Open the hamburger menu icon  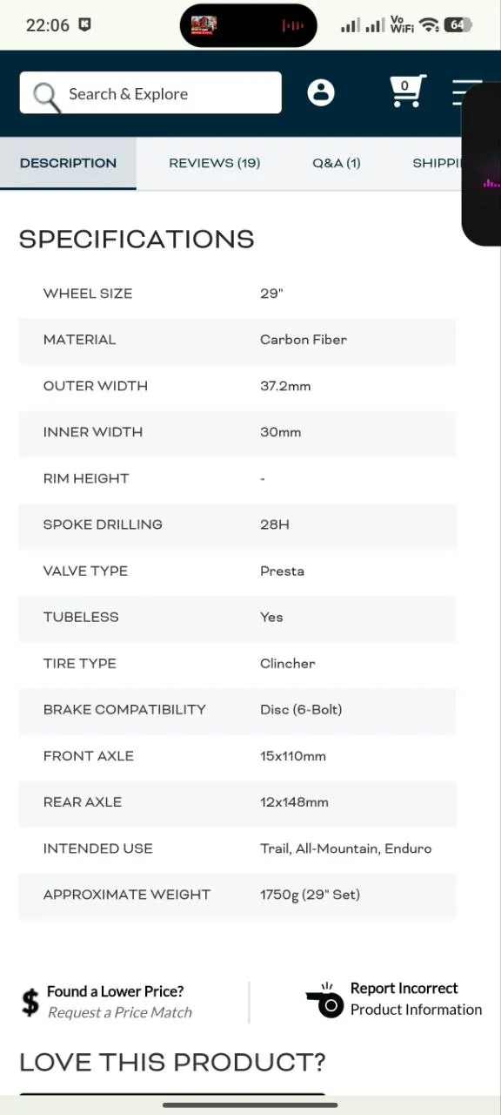467,92
